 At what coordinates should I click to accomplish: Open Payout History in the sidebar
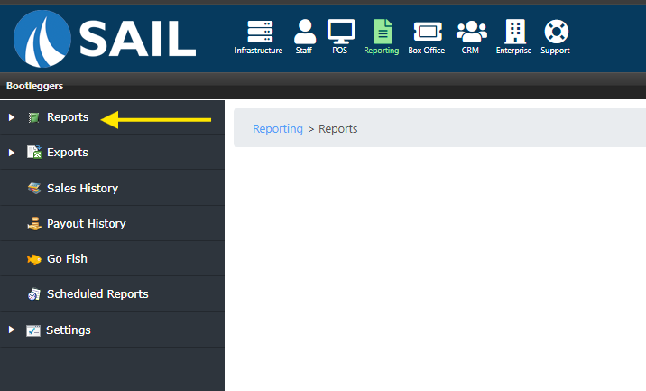[x=86, y=224]
